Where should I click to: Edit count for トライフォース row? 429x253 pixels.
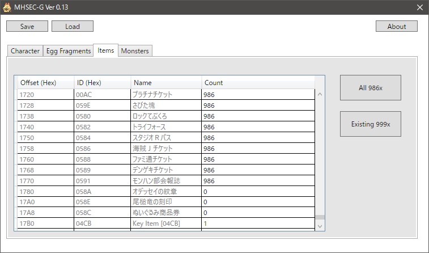click(258, 126)
